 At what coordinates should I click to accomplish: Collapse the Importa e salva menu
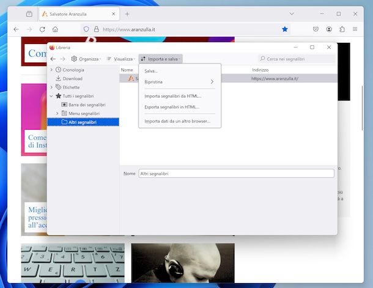(x=161, y=59)
